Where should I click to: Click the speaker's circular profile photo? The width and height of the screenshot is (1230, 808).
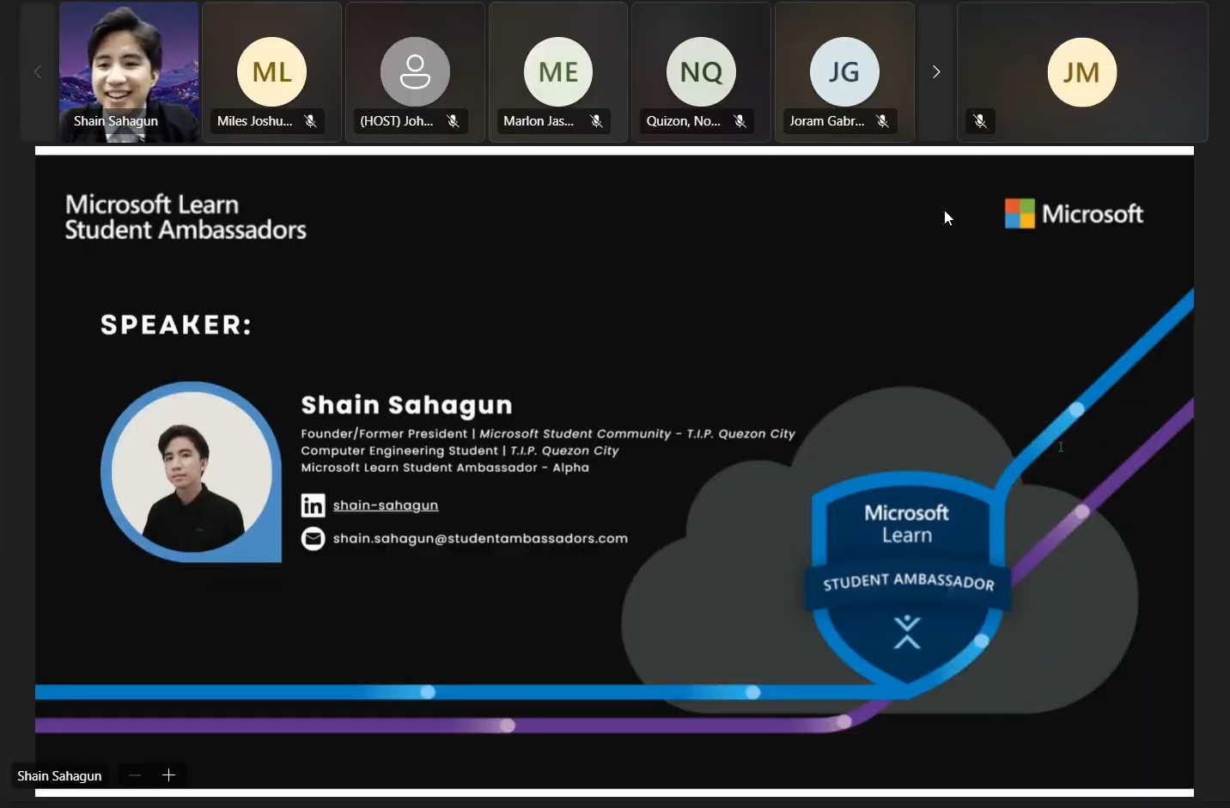191,472
